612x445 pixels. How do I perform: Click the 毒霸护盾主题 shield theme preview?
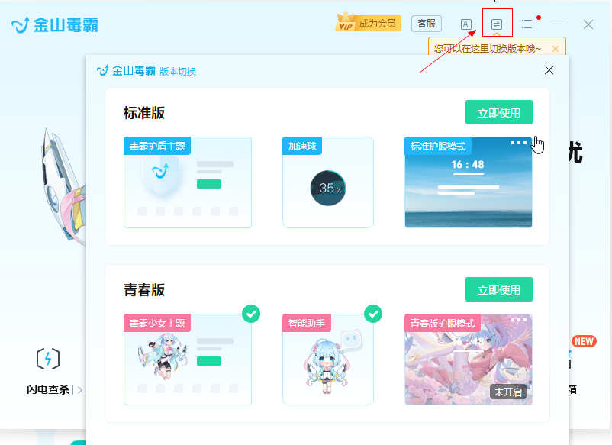[x=187, y=182]
